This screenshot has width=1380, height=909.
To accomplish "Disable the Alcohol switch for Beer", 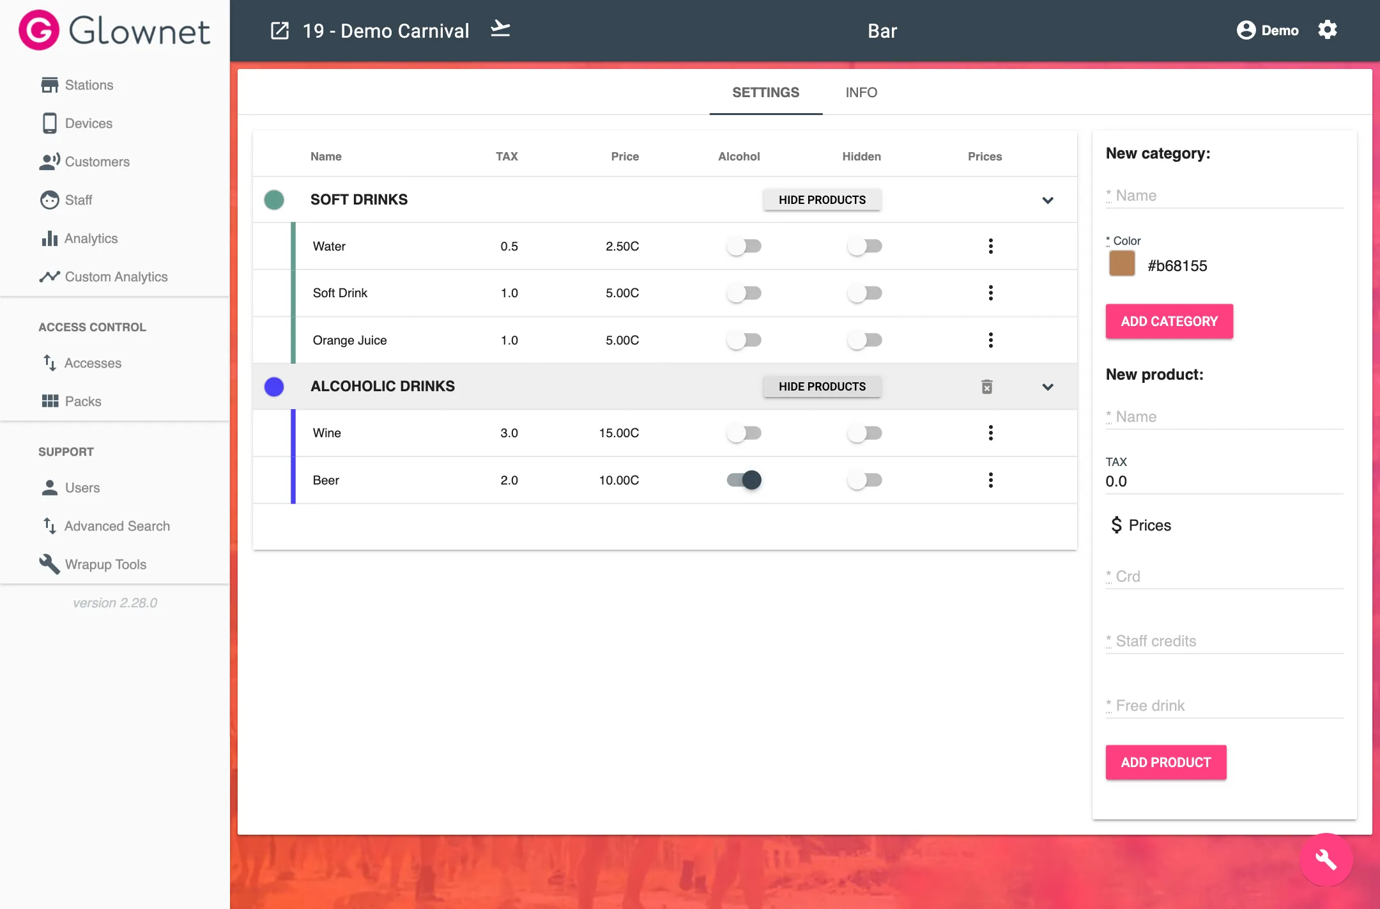I will (744, 480).
